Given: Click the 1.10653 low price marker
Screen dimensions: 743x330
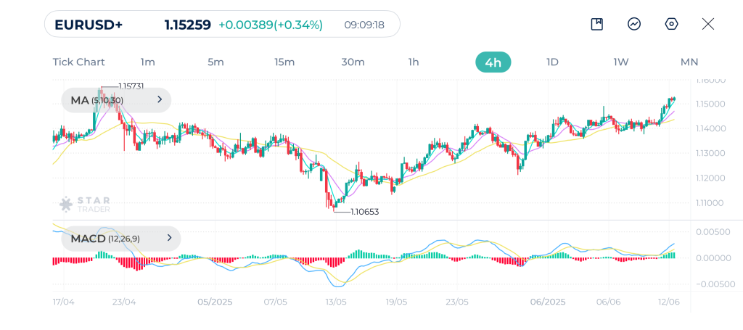Looking at the screenshot, I should [364, 212].
